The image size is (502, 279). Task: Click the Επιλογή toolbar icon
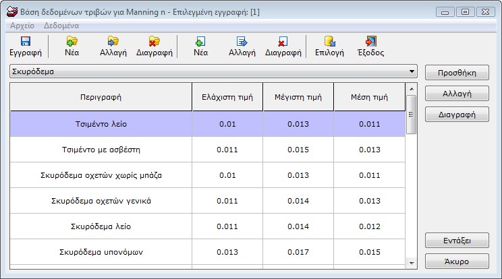click(329, 41)
